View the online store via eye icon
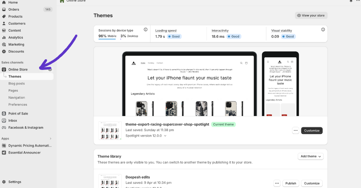 point(50,69)
